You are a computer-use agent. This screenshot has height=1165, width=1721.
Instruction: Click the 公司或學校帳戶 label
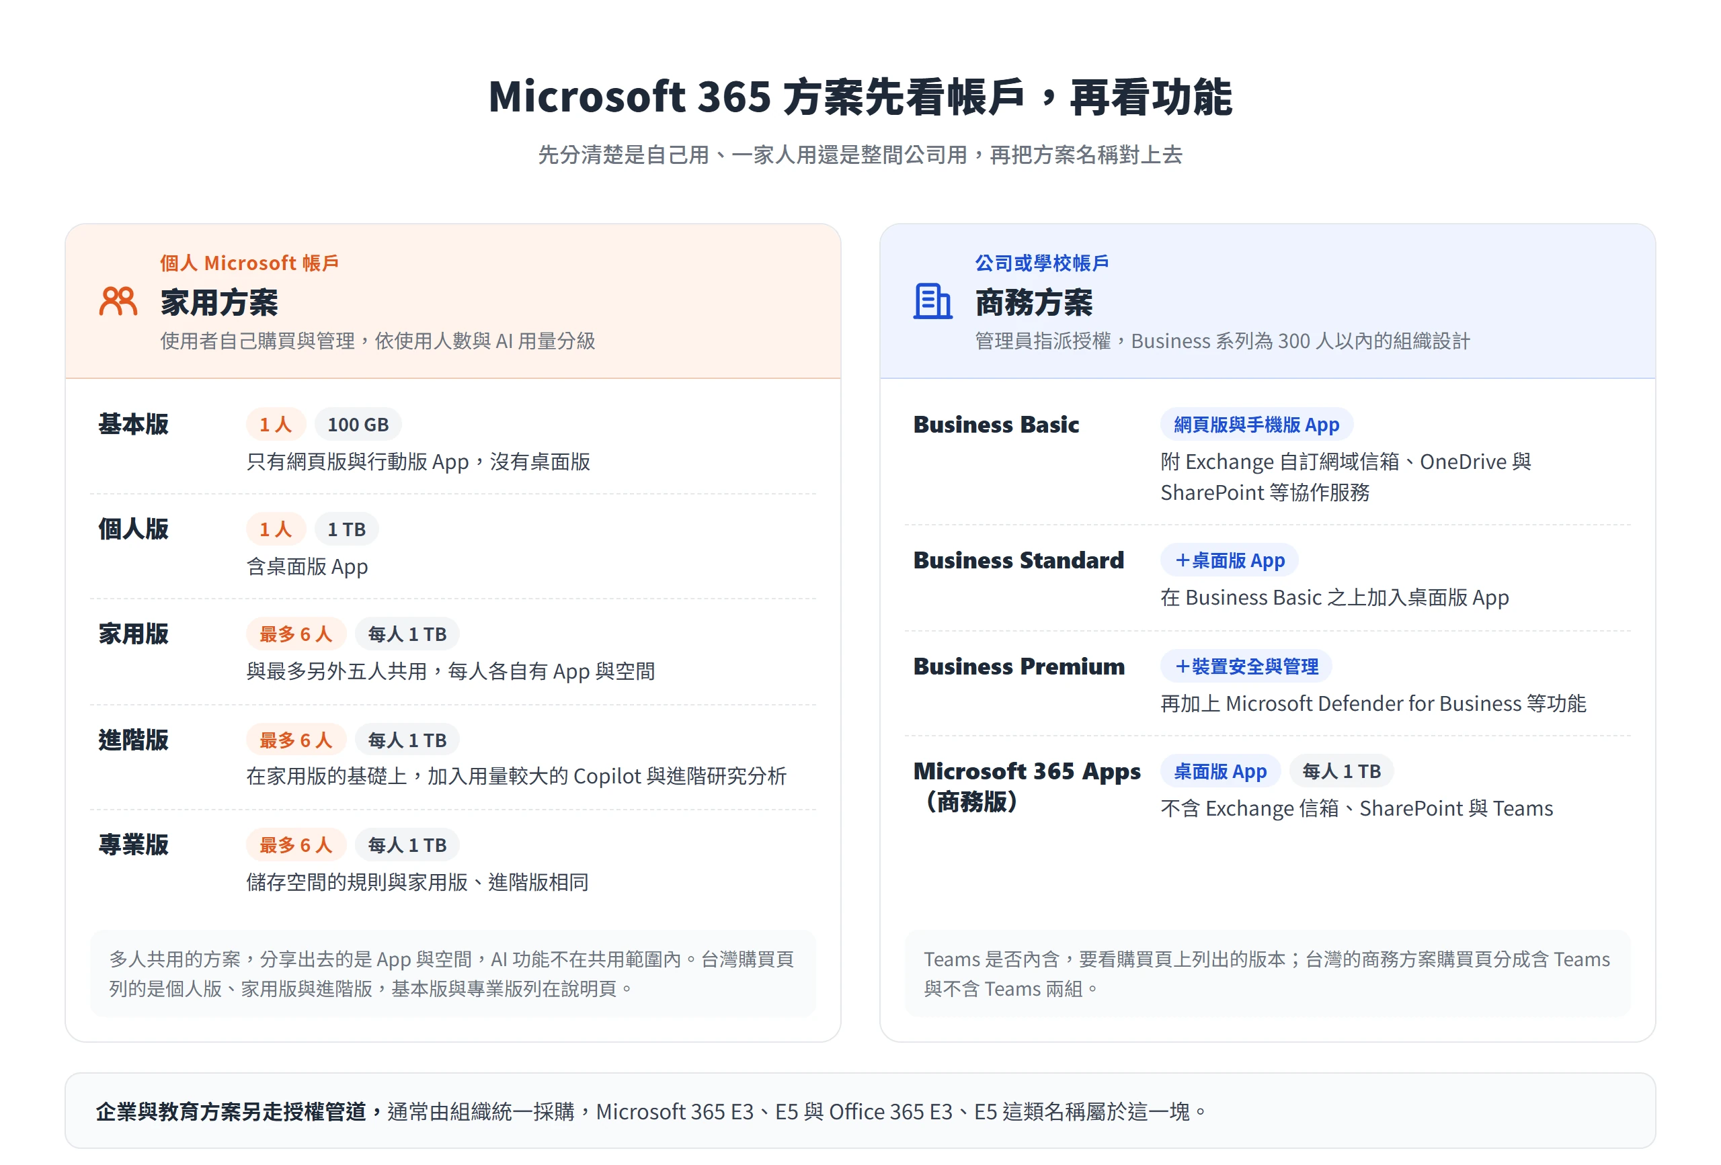point(1041,263)
